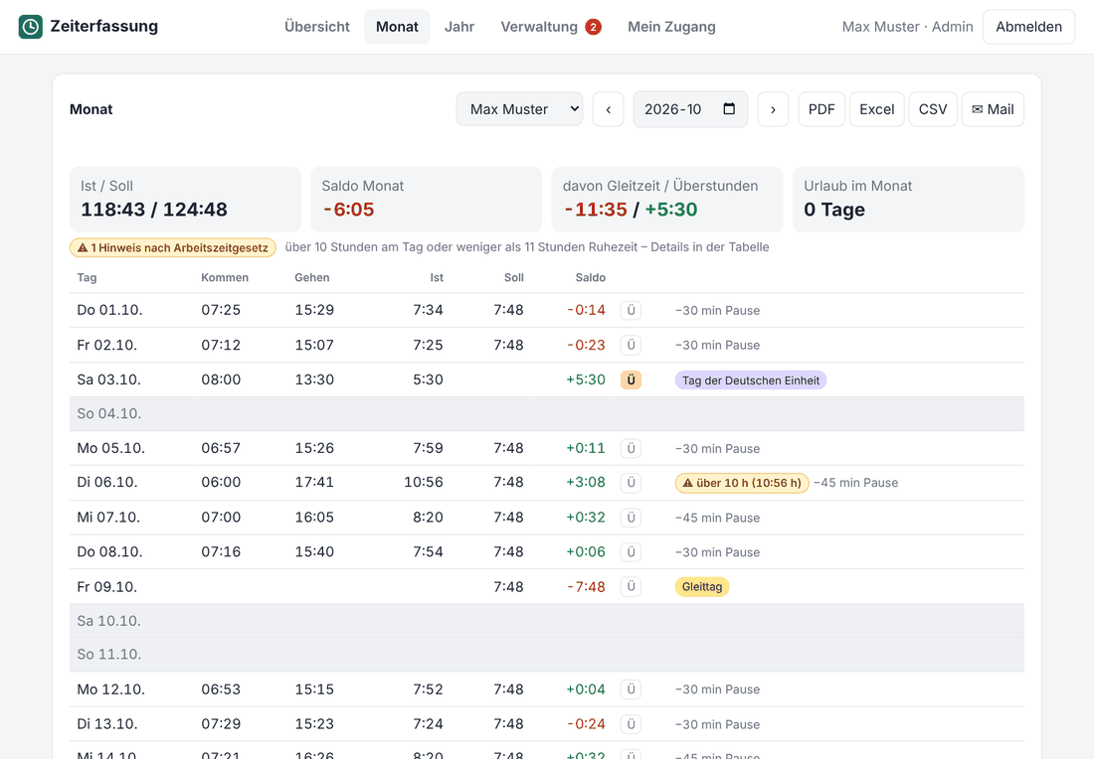
Task: Click the Ist value 10:56 on Di 06.10.
Action: point(424,482)
